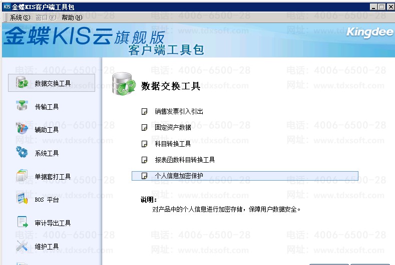395x265 pixels.
Task: Click the 传输工具 icon in sidebar
Action: click(x=22, y=106)
